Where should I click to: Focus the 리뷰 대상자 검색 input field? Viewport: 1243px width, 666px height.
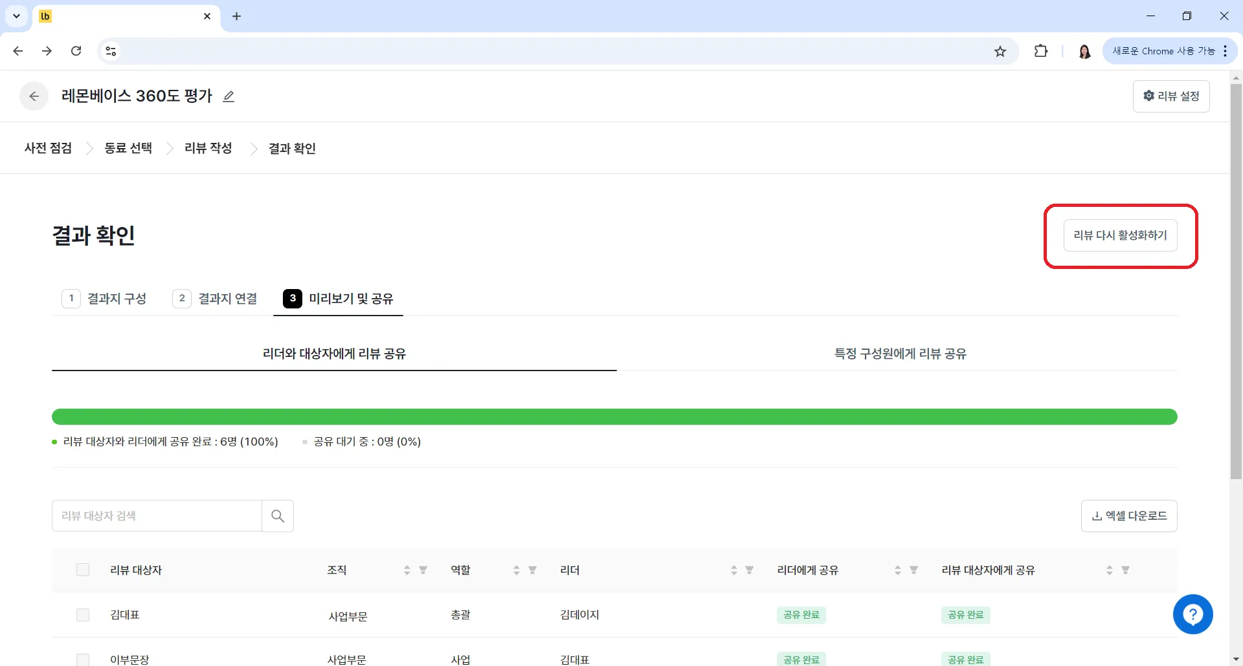157,516
